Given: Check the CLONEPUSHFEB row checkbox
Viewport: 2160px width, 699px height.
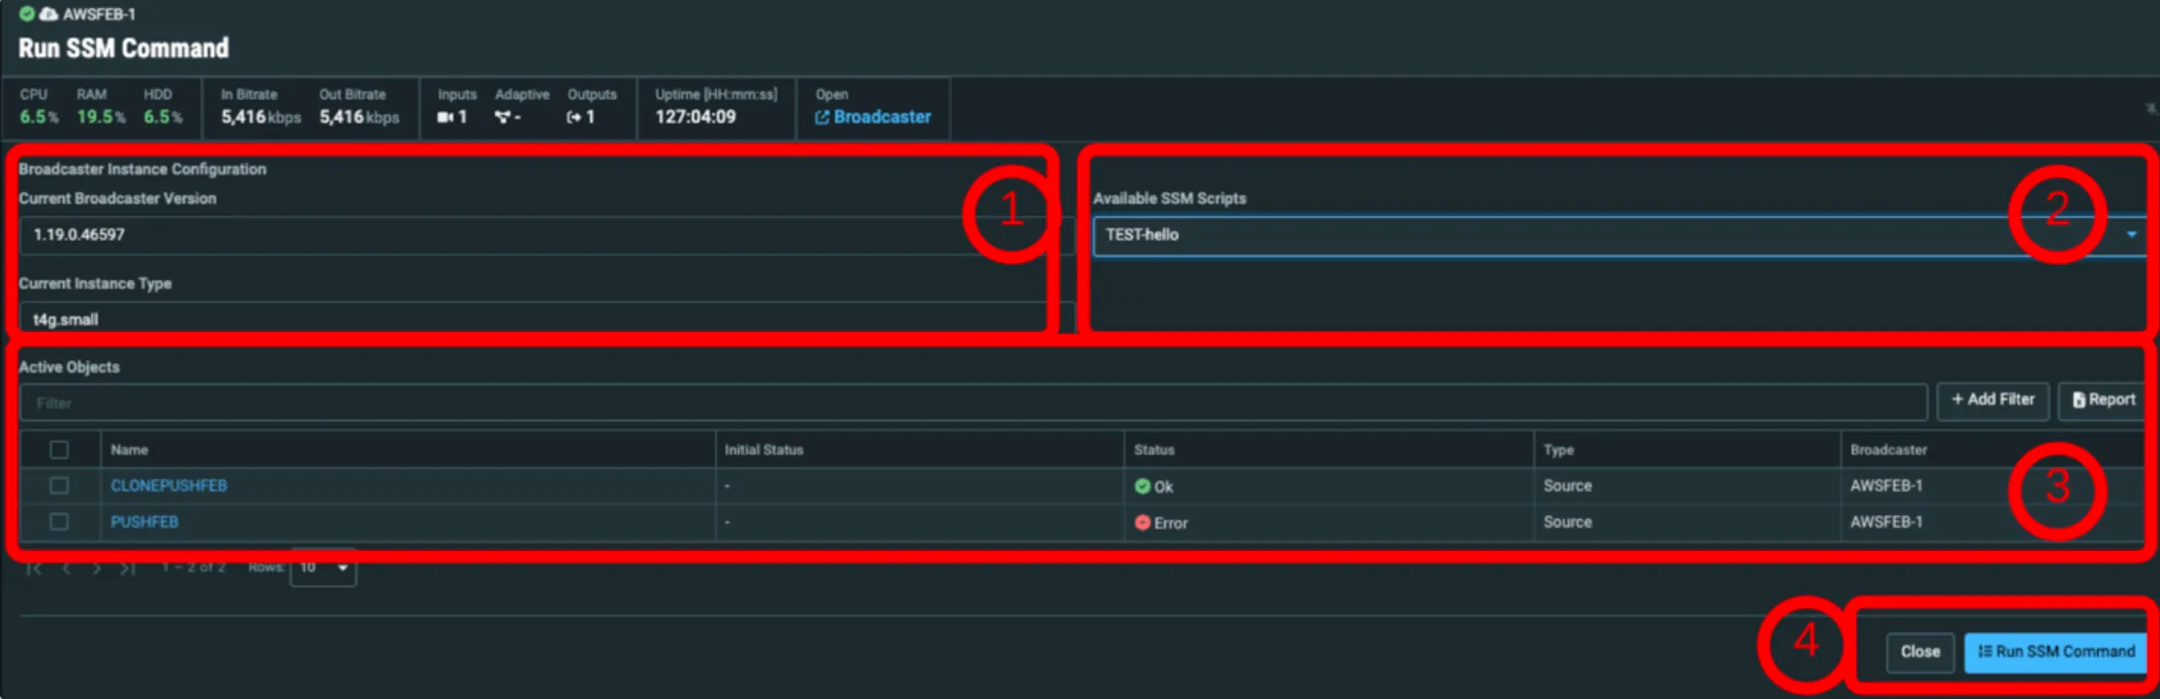Looking at the screenshot, I should click(59, 486).
